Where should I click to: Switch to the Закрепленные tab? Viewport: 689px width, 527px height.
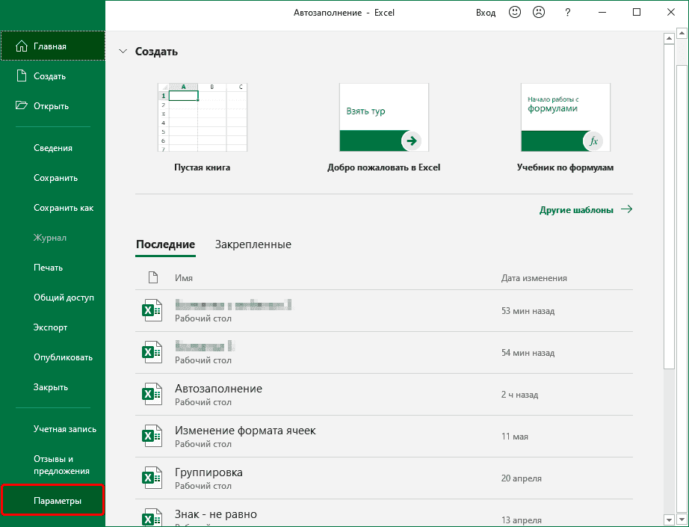[252, 244]
